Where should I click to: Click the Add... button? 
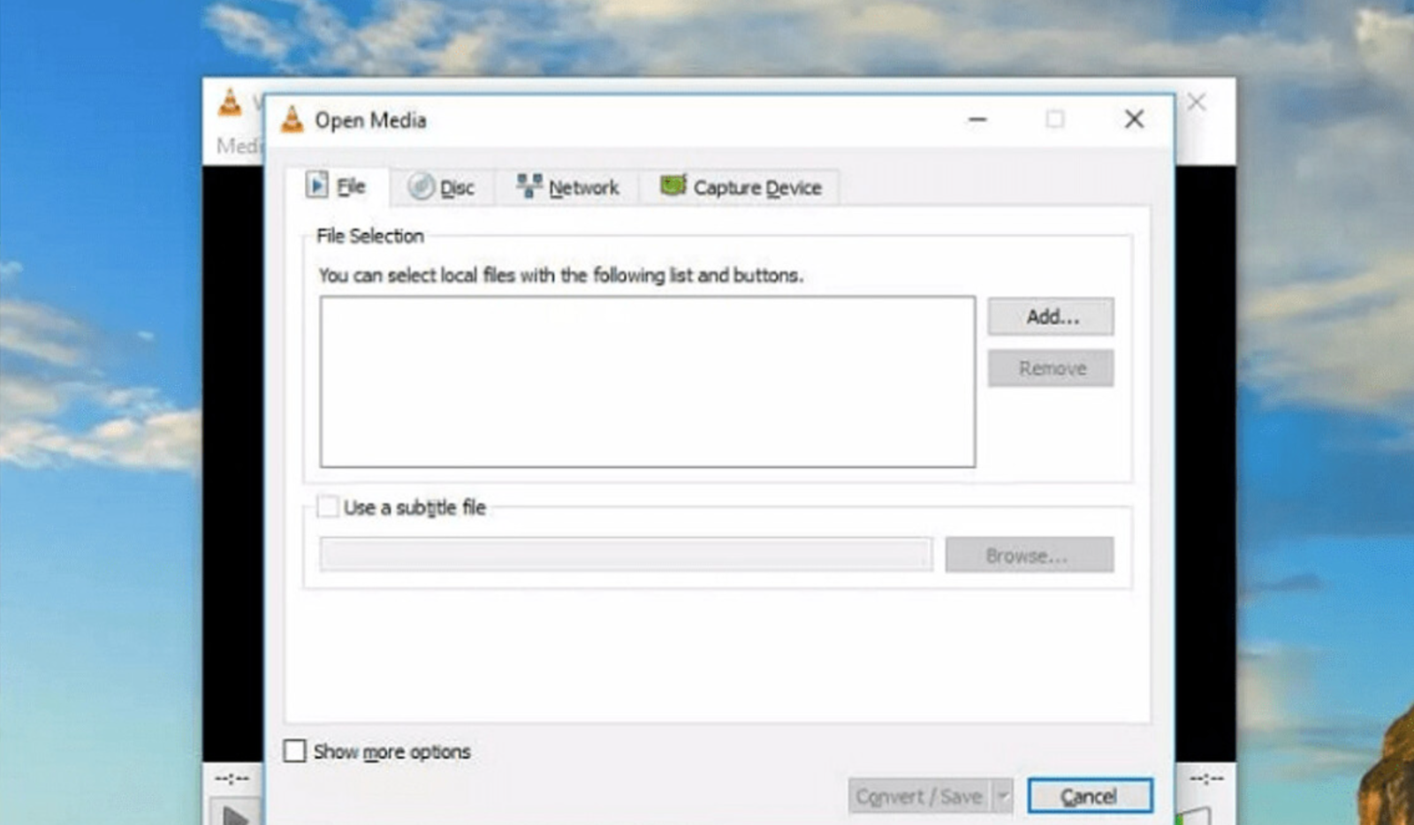[x=1051, y=316]
